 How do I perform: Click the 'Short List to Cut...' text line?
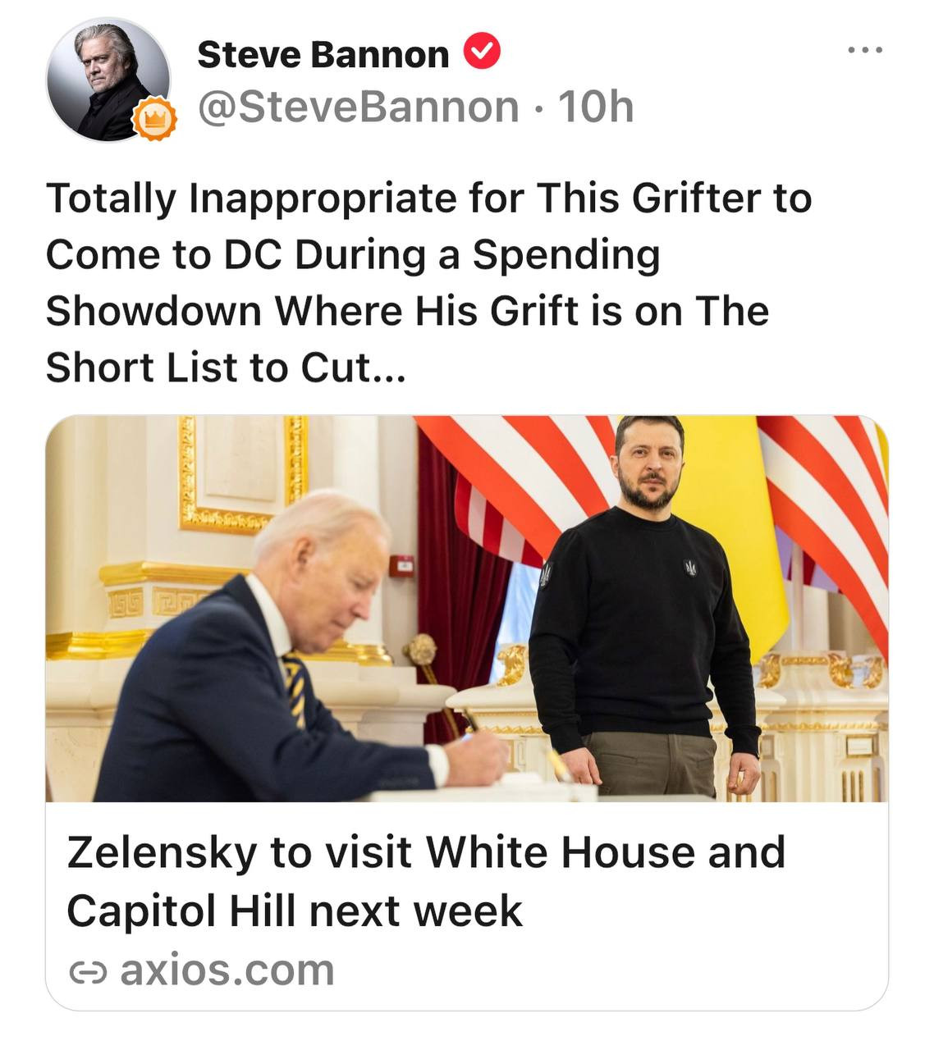click(x=226, y=367)
